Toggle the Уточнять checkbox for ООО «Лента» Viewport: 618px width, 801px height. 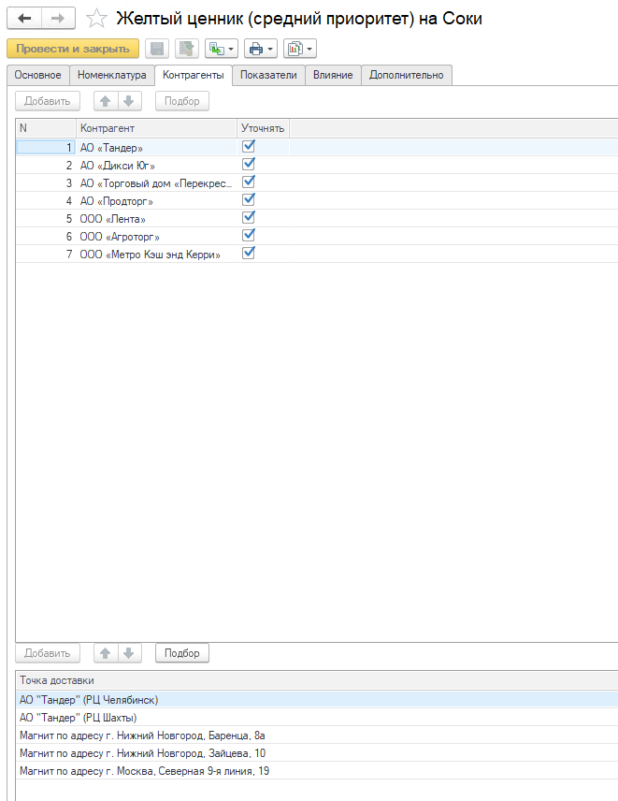pyautogui.click(x=249, y=218)
